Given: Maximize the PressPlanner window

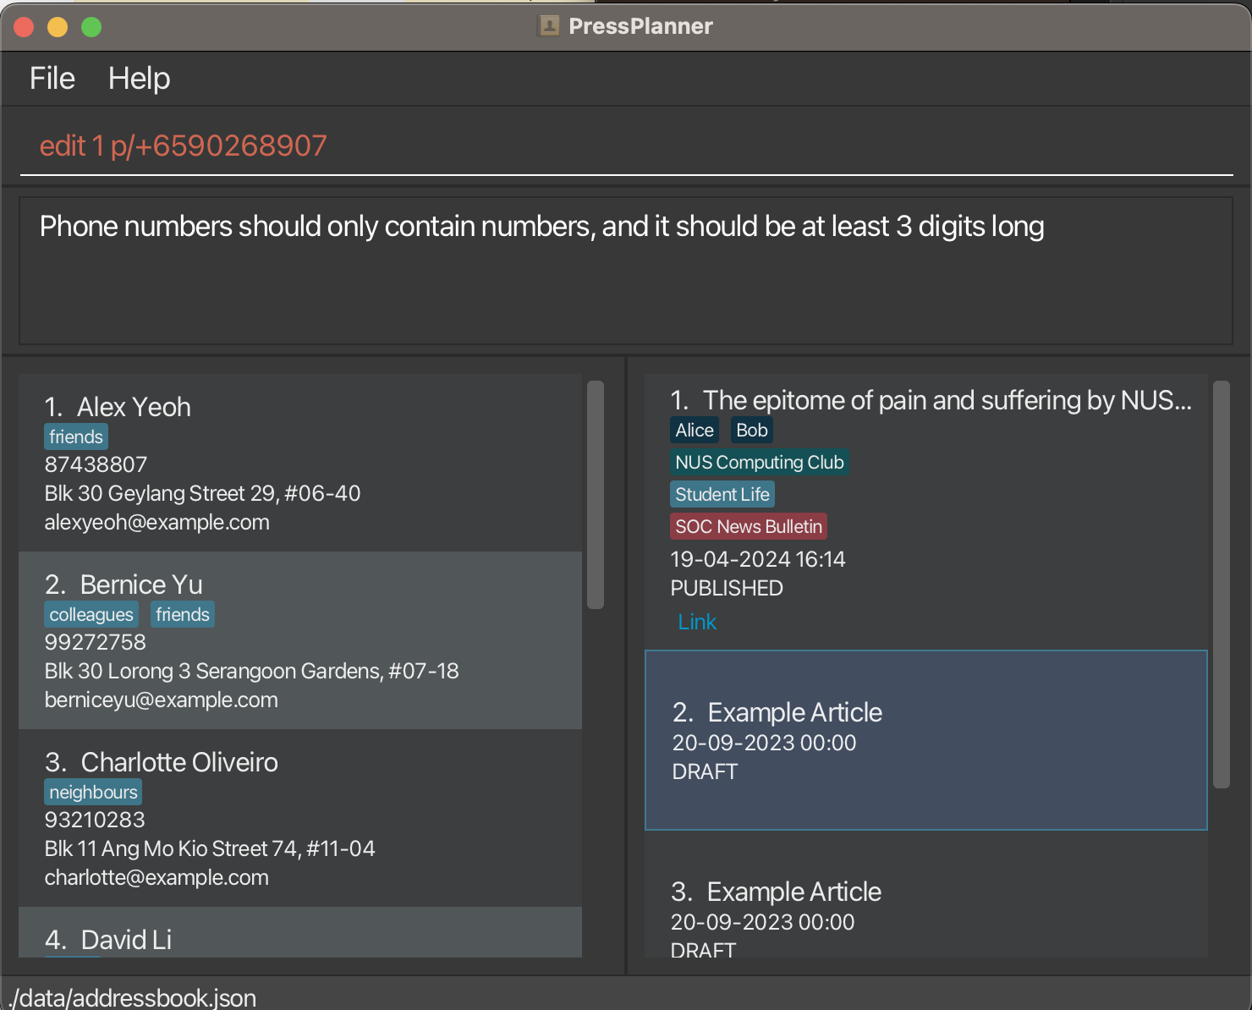Looking at the screenshot, I should [91, 27].
